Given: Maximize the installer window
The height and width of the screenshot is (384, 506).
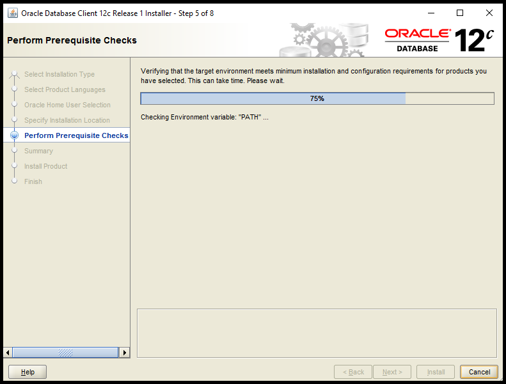Looking at the screenshot, I should [x=460, y=13].
